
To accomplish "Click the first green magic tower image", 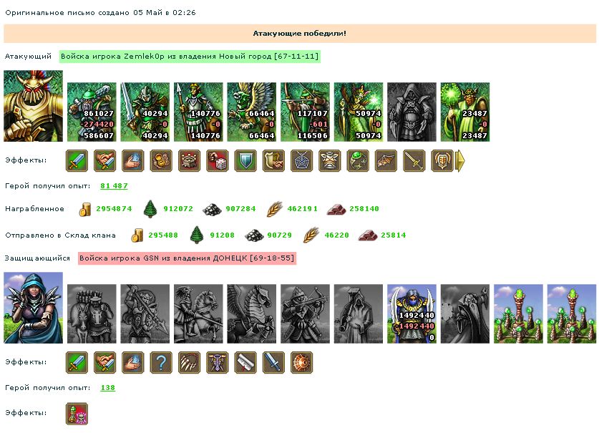I will [518, 313].
